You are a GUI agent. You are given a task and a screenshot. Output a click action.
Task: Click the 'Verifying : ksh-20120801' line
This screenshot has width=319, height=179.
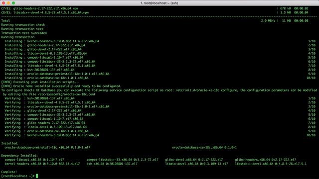tap(40, 98)
